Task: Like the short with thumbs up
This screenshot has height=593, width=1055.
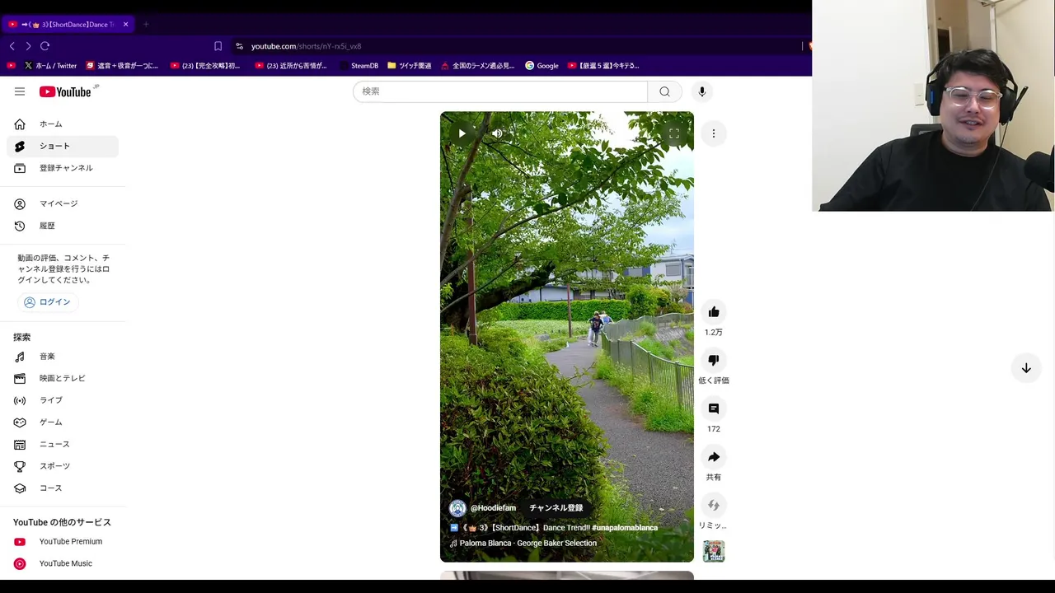Action: (714, 312)
